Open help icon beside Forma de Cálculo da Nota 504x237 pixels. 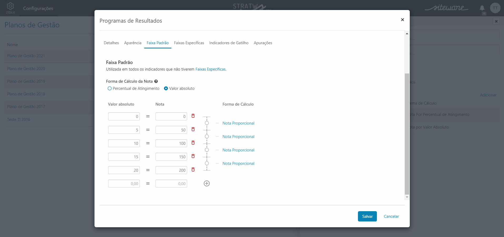pyautogui.click(x=156, y=81)
